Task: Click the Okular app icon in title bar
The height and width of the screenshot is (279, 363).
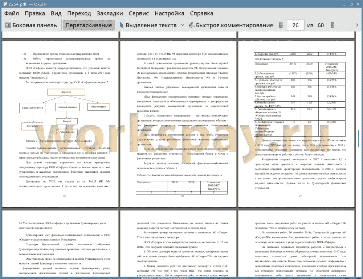Action: point(5,4)
